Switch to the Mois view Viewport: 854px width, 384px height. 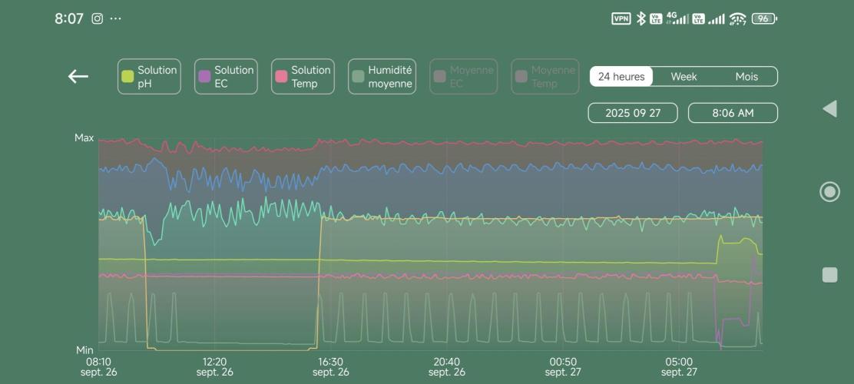pos(746,77)
